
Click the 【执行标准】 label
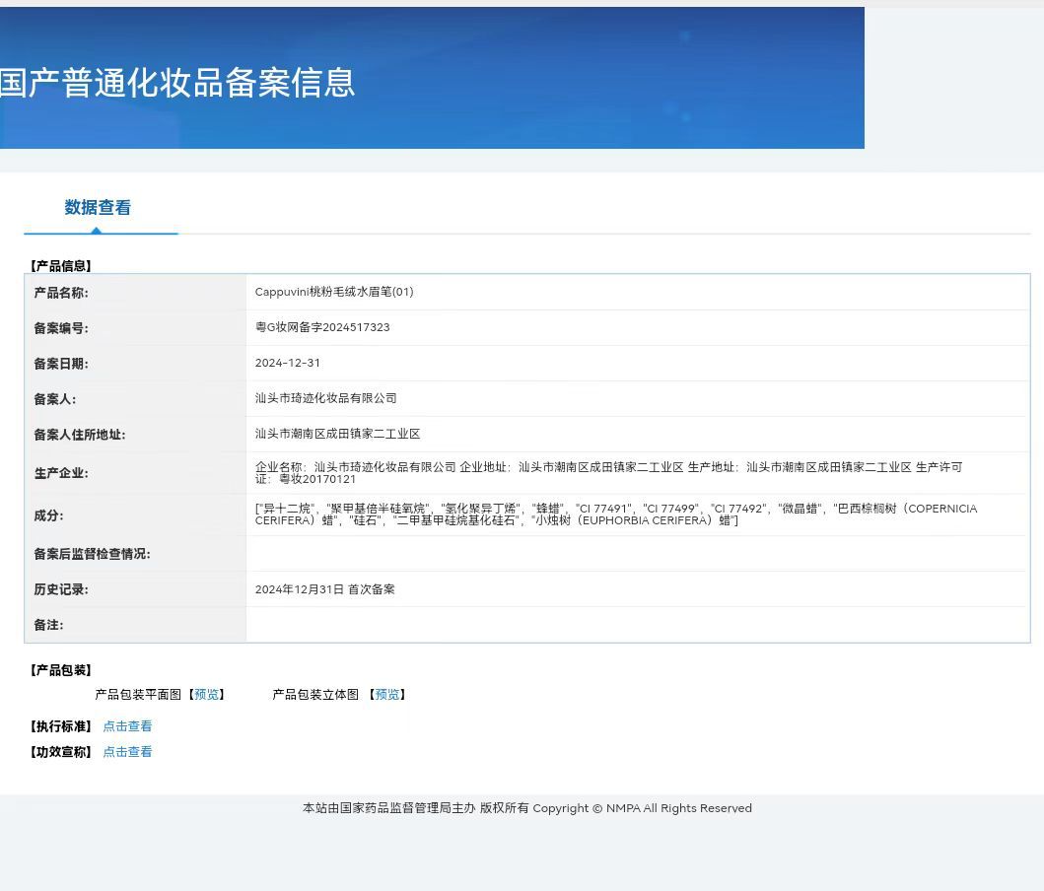click(60, 726)
